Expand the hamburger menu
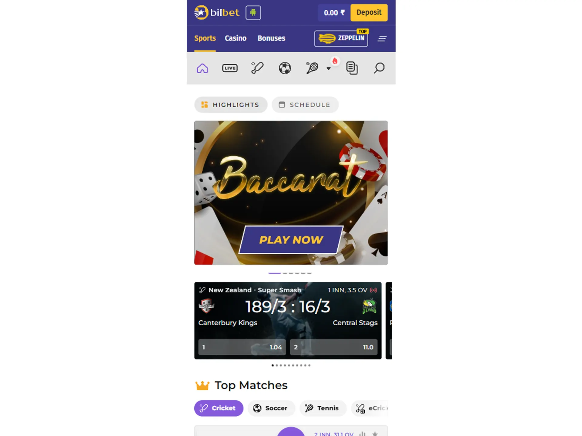The image size is (582, 436). 382,38
